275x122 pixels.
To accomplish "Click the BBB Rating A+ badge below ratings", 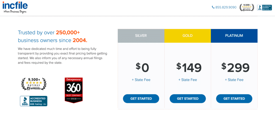I will coord(34,101).
